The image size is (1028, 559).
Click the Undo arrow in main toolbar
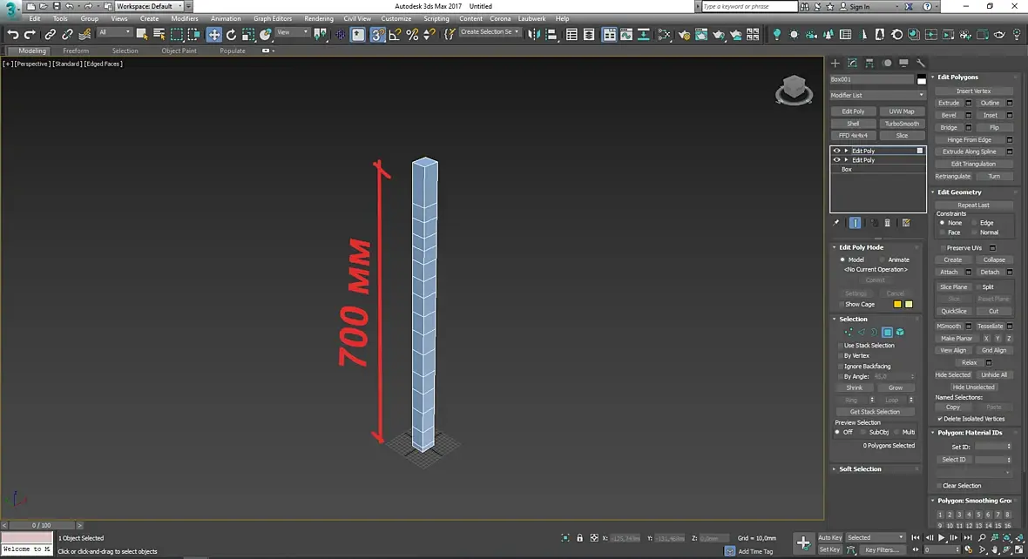click(x=12, y=35)
